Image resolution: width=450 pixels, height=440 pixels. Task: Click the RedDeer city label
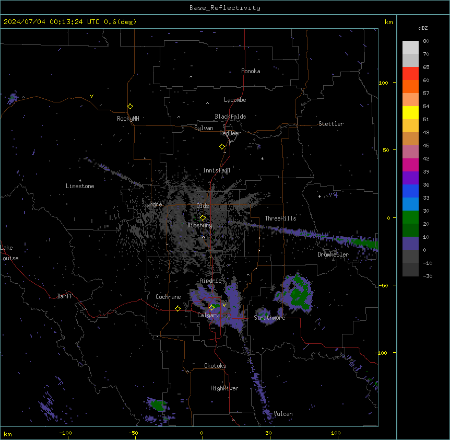click(x=230, y=133)
